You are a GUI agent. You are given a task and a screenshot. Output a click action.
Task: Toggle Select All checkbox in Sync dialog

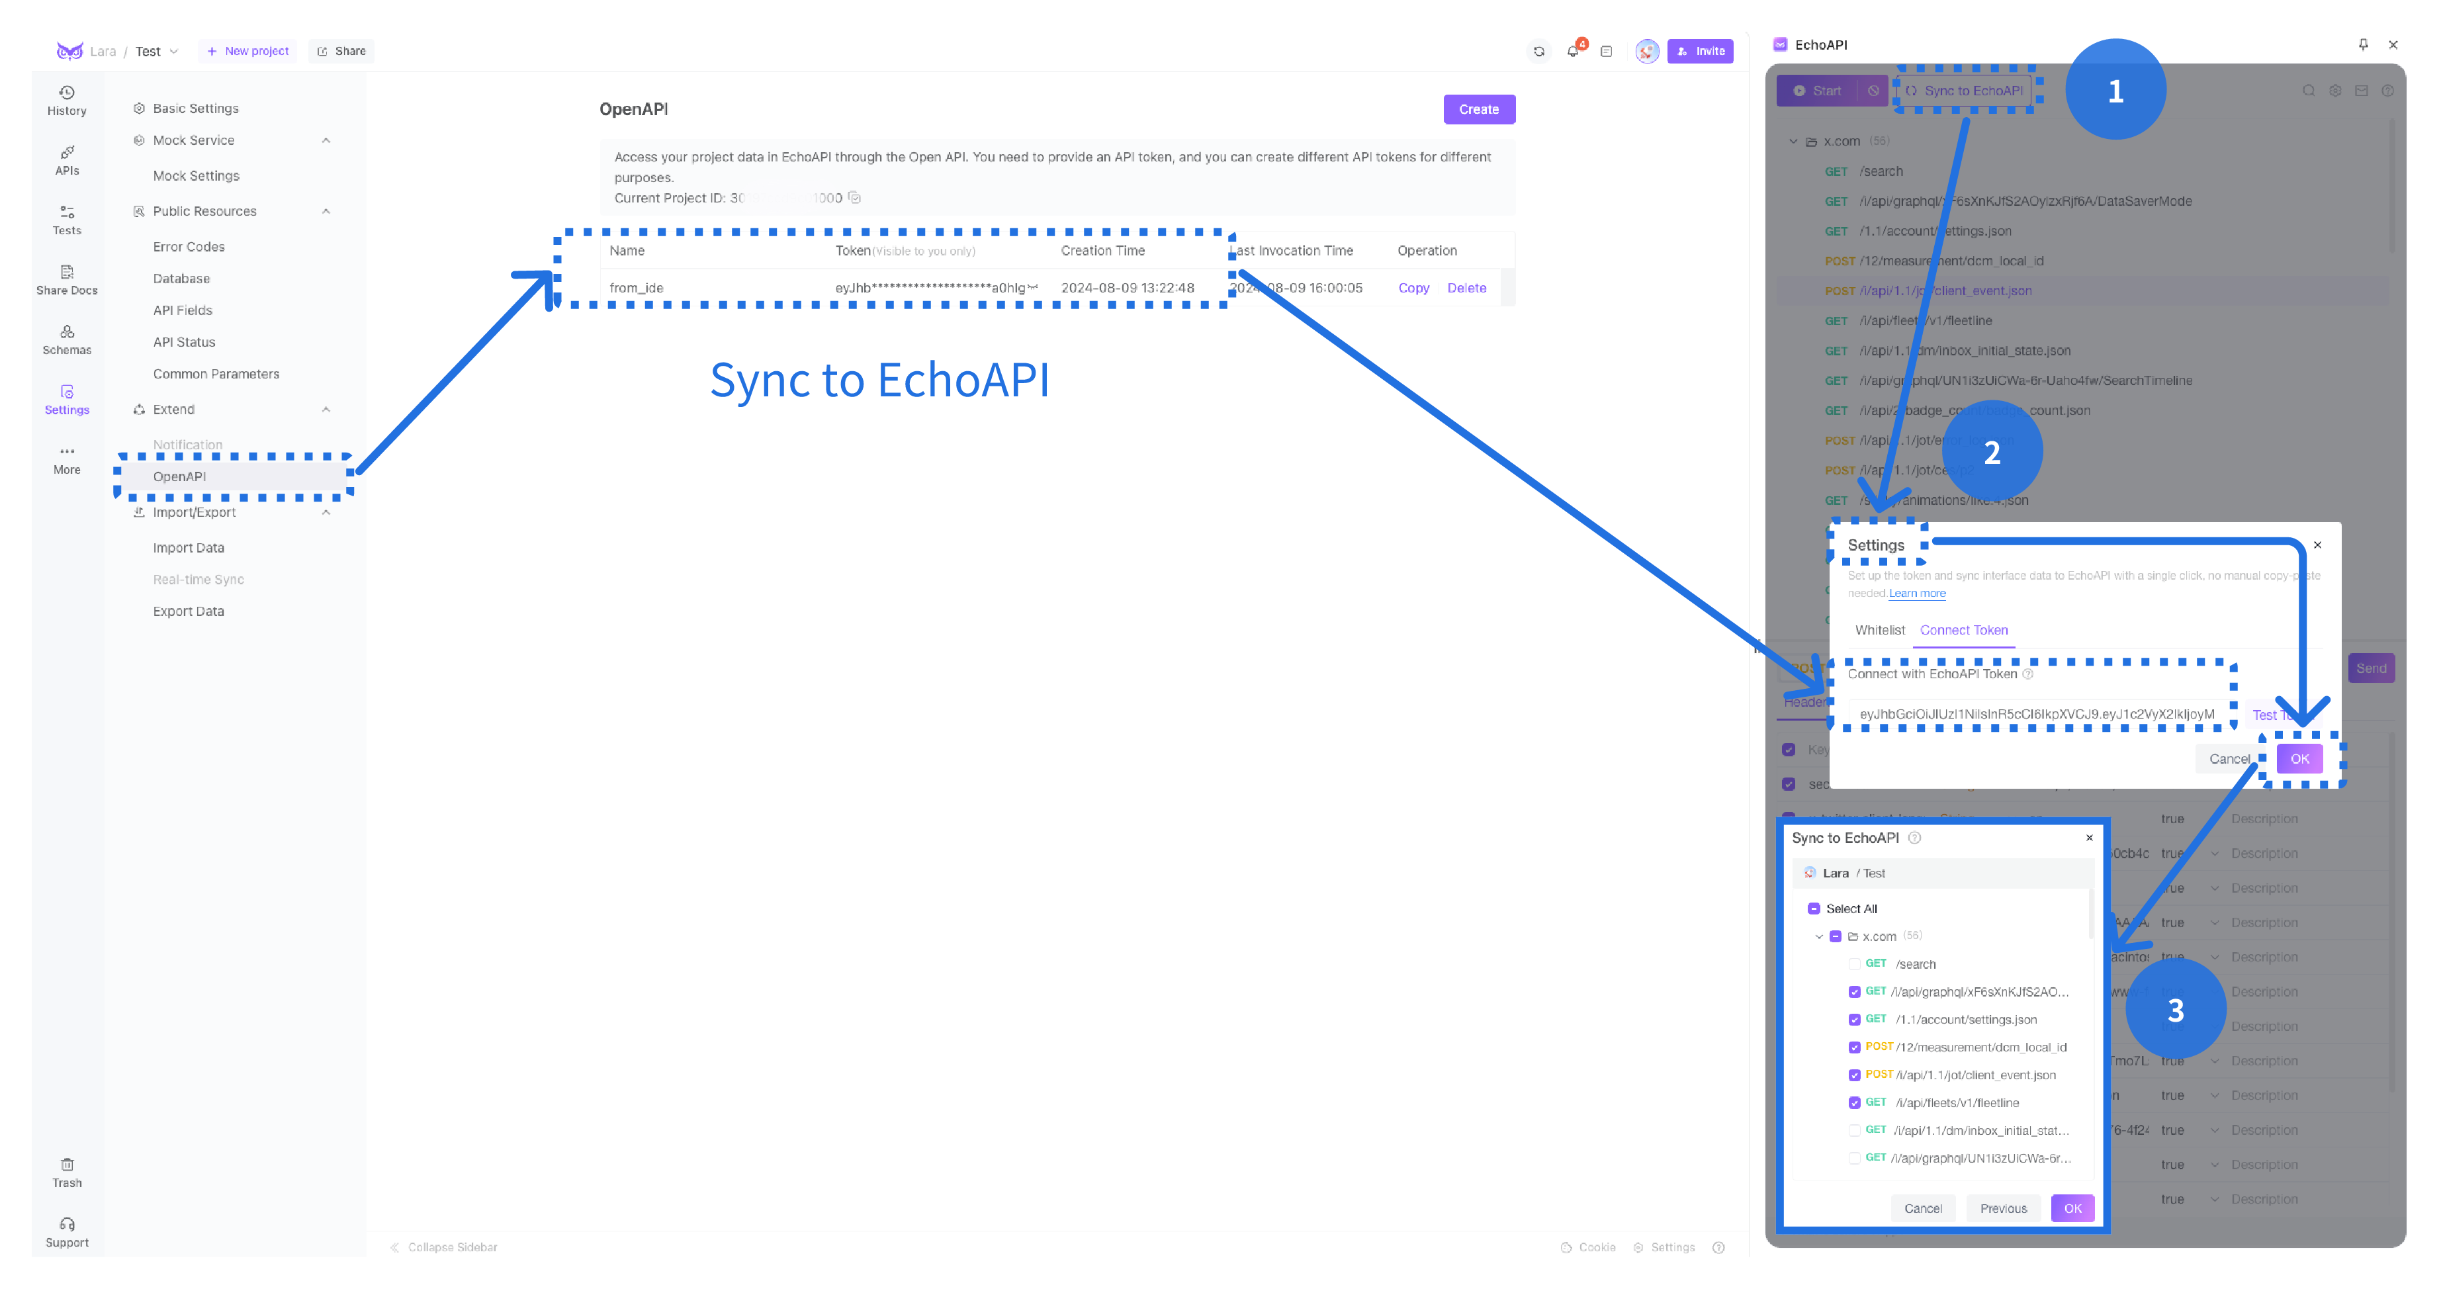click(1814, 908)
